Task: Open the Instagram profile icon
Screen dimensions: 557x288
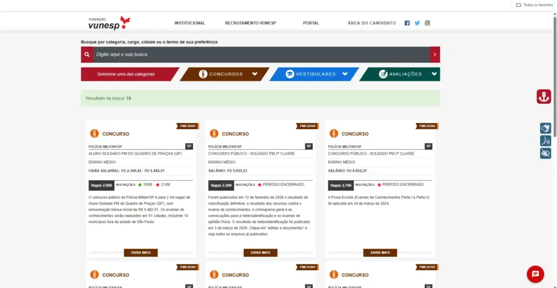Action: click(x=428, y=23)
